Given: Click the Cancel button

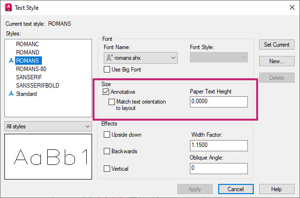Looking at the screenshot, I should 234,189.
